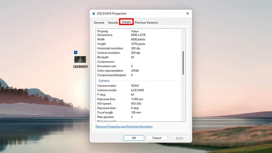Toggle the checkbox on DSC01874 desktop file
Screen dimensions: 272x153
coord(76,53)
